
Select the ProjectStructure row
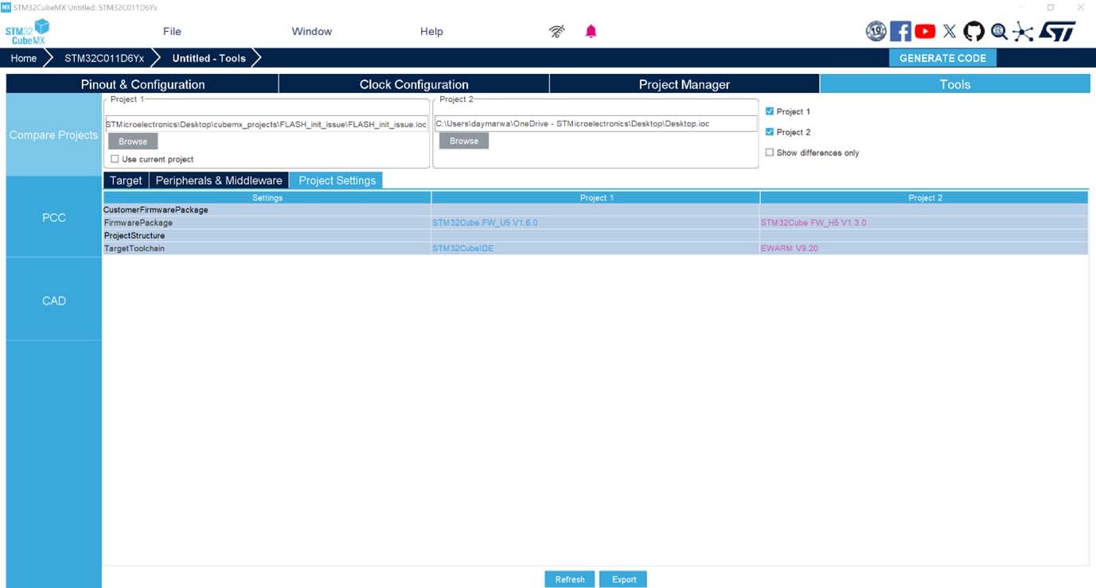[595, 236]
